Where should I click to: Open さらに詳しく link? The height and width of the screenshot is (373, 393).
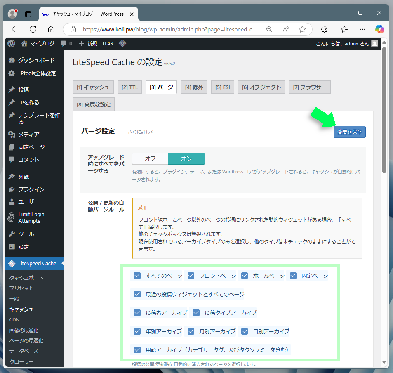[x=141, y=132]
